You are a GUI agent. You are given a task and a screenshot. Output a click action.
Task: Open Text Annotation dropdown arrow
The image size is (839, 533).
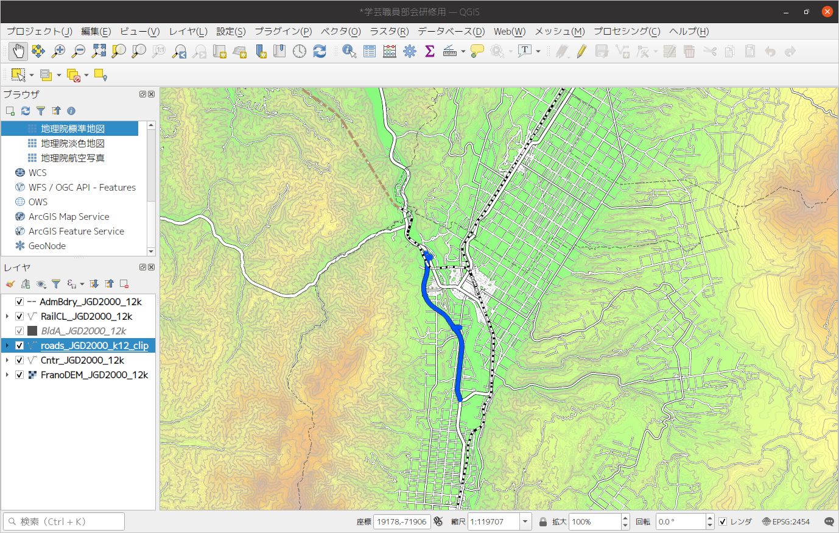[538, 52]
